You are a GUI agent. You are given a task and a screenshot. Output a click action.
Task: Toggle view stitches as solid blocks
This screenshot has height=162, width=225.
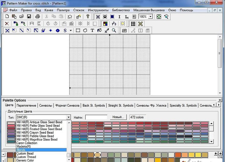click(112, 17)
